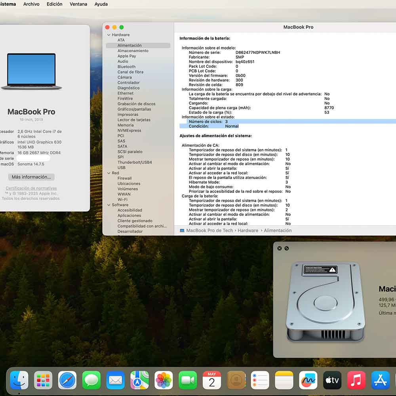Click Hardware in the bottom path bar
396x396 pixels.
[x=248, y=230]
